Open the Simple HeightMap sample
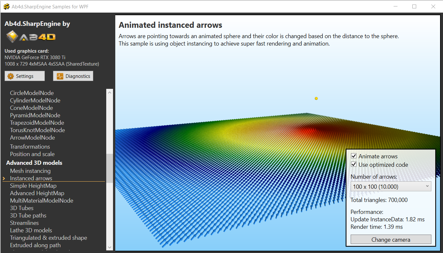 [x=33, y=186]
